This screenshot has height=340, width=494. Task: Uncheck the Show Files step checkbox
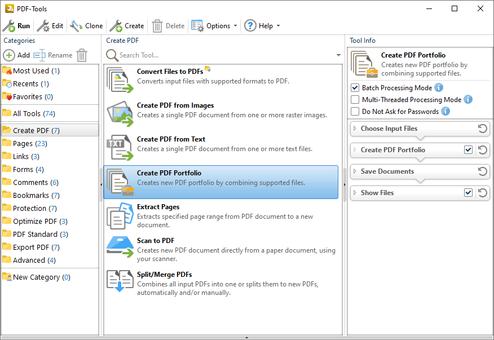469,193
